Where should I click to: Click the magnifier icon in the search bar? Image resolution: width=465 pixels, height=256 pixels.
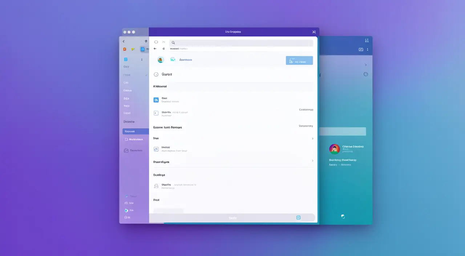click(x=173, y=43)
